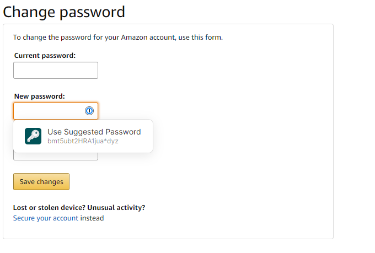Open the Secure your account link
The height and width of the screenshot is (253, 375).
click(x=46, y=218)
